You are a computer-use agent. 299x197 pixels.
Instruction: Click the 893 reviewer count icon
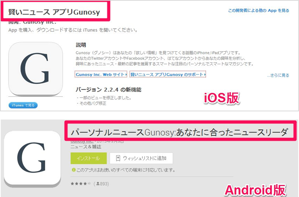click(x=98, y=184)
